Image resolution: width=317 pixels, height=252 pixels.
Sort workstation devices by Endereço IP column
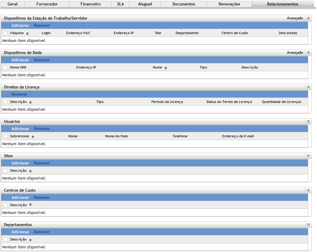point(124,33)
